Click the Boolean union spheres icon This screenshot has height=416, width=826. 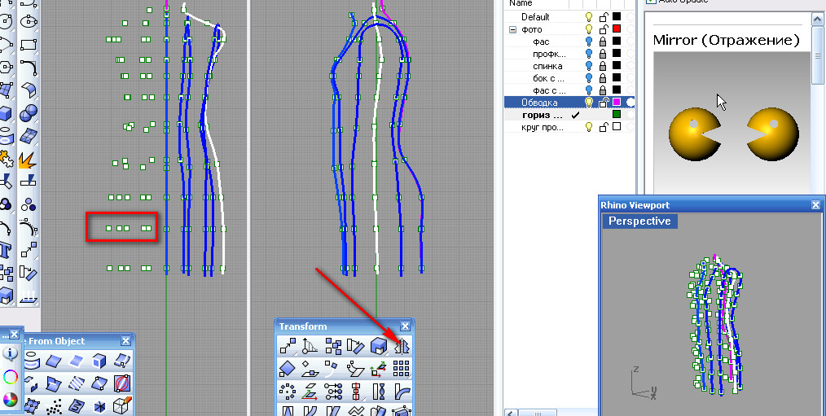pyautogui.click(x=29, y=112)
